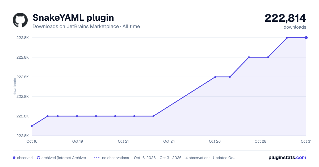The image size is (319, 167).
Task: Click the filled observed legend dot
Action: (14, 158)
